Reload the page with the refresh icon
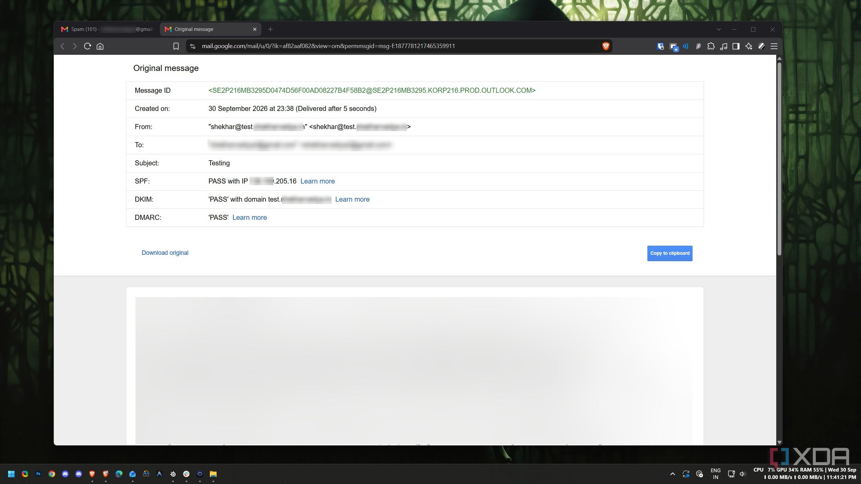Screen dimensions: 861x484 [87, 46]
